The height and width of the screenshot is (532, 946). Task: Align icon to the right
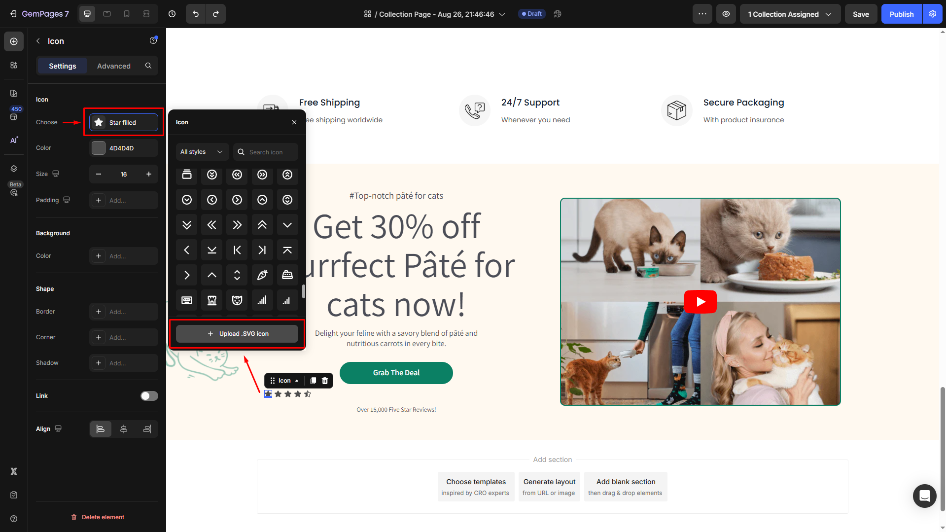147,429
